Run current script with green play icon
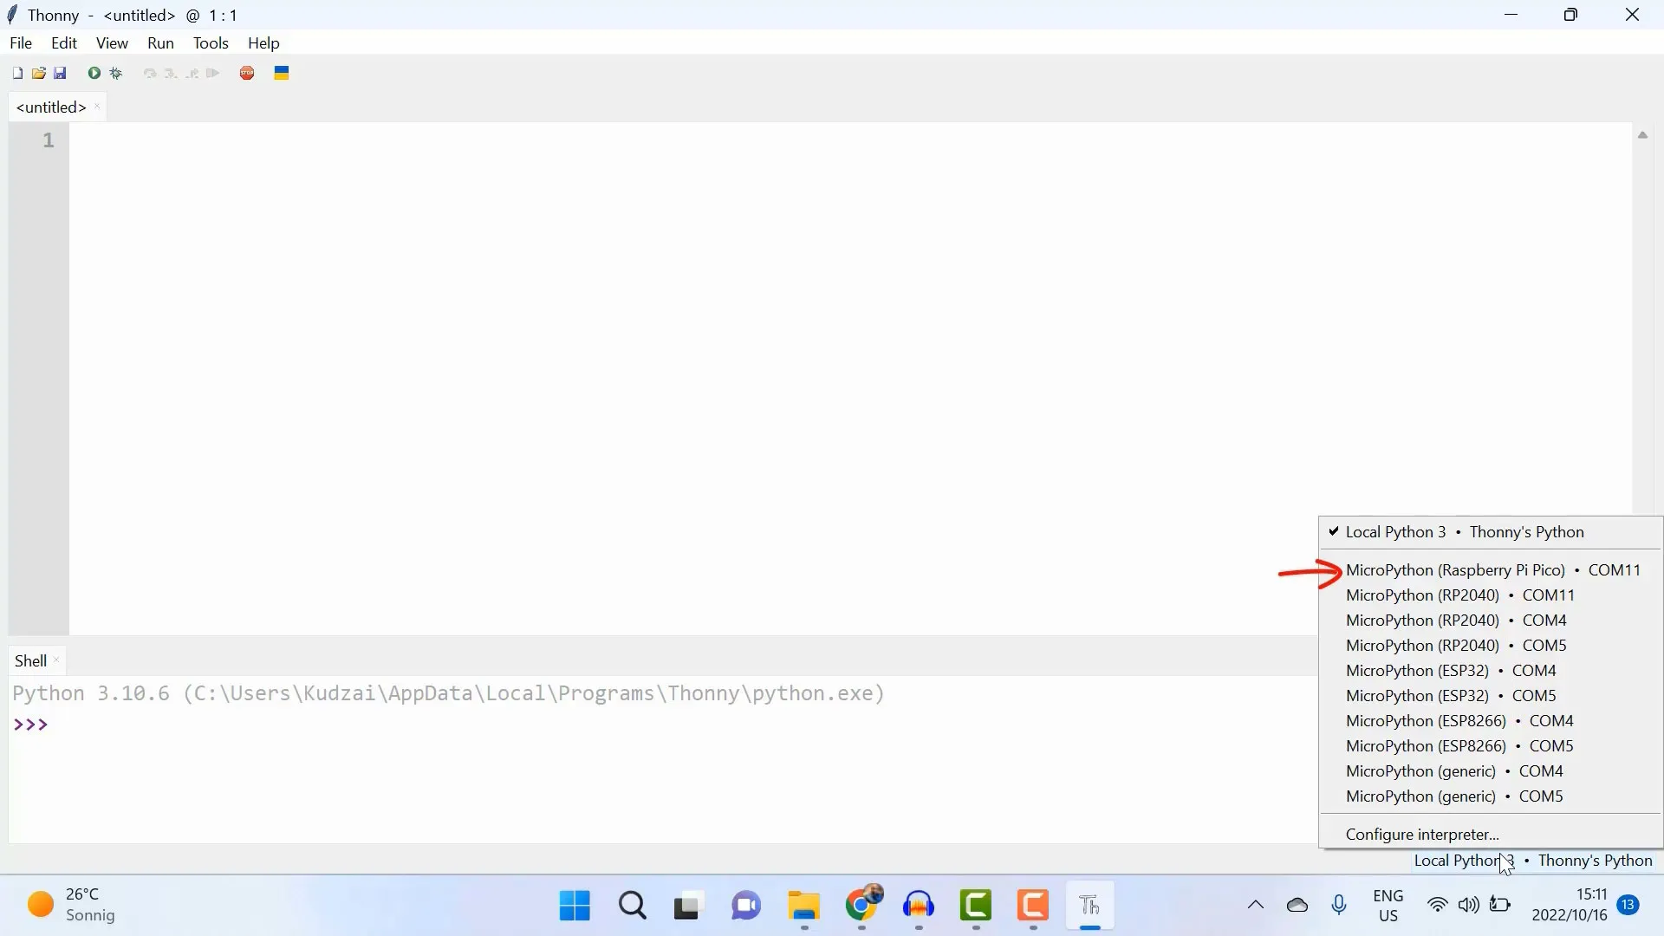This screenshot has width=1664, height=936. coord(94,74)
